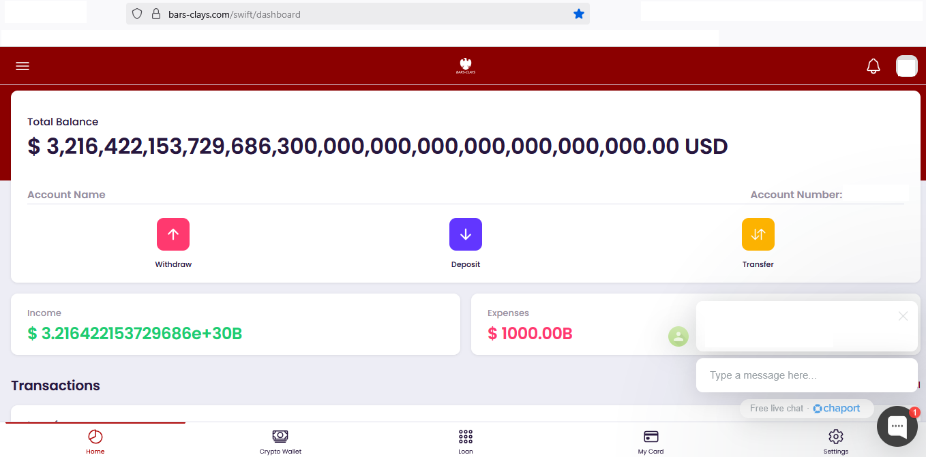926x457 pixels.
Task: Open the profile avatar in header
Action: 906,66
